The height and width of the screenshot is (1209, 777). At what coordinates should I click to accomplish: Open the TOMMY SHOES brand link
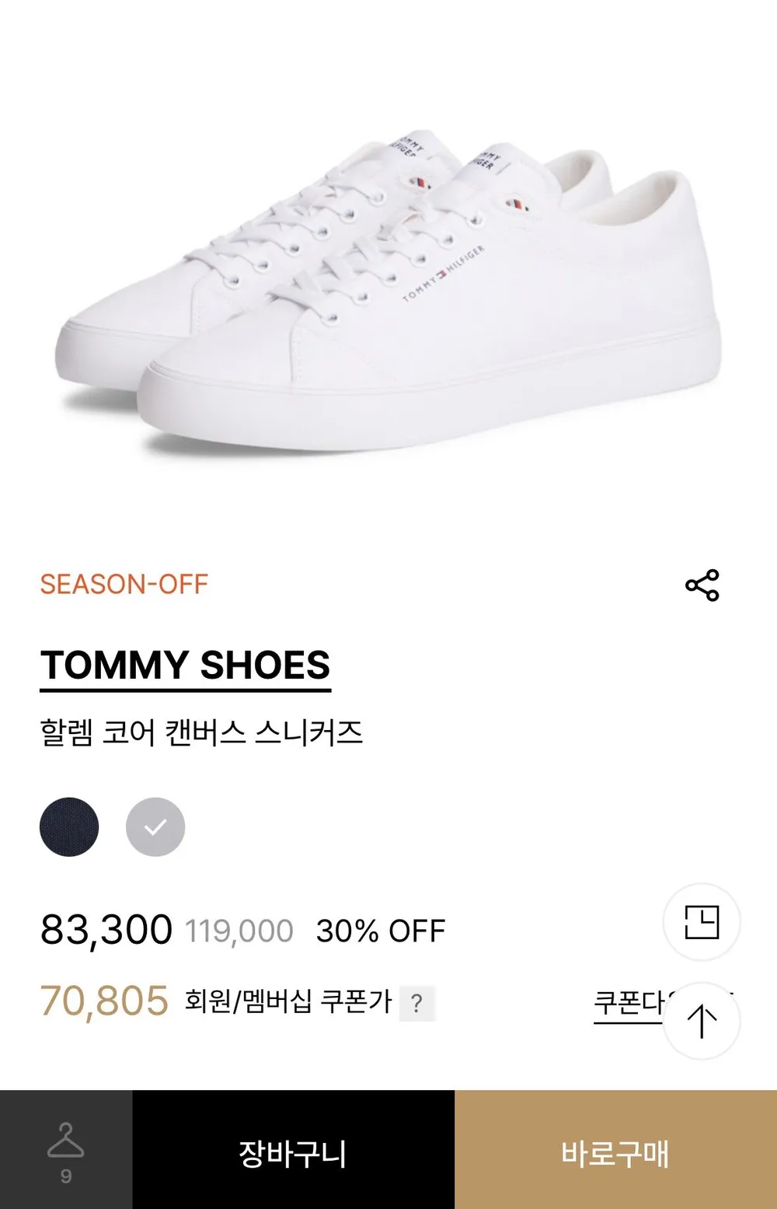[186, 666]
